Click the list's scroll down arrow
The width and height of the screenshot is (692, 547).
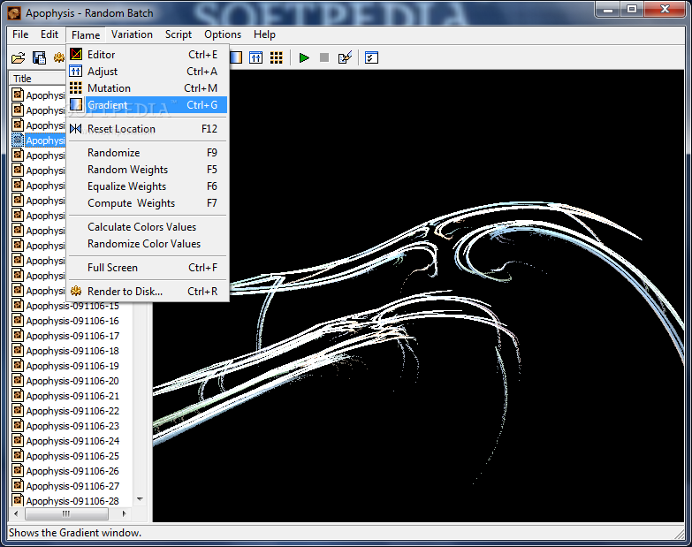(140, 499)
